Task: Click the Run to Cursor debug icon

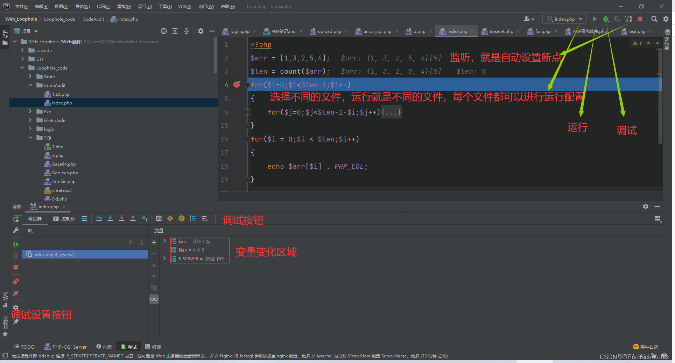Action: pyautogui.click(x=145, y=219)
